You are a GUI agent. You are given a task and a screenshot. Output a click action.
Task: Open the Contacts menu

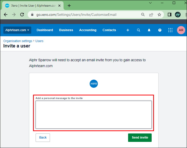click(x=109, y=30)
